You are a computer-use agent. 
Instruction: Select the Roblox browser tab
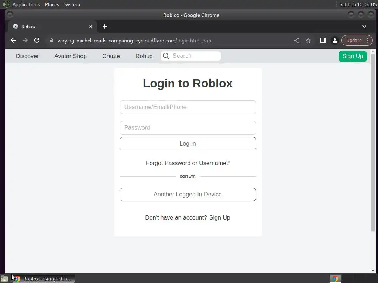(52, 27)
